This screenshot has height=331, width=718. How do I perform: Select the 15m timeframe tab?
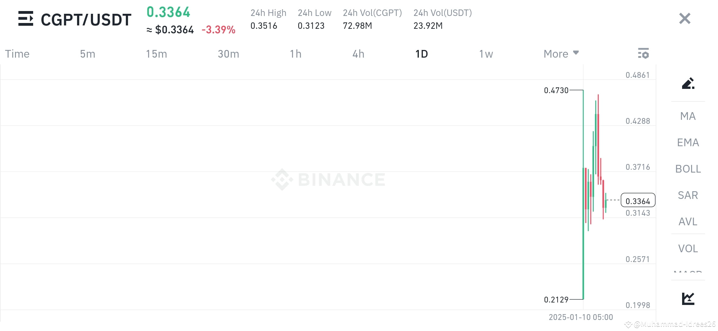coord(156,54)
